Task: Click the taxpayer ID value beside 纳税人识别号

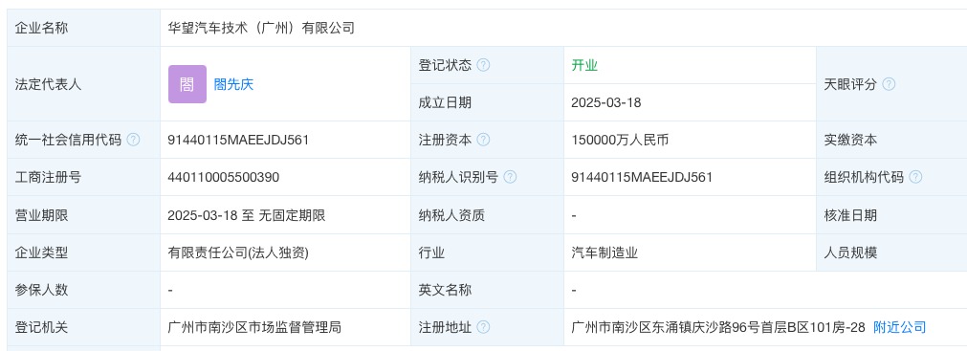Action: pyautogui.click(x=642, y=178)
